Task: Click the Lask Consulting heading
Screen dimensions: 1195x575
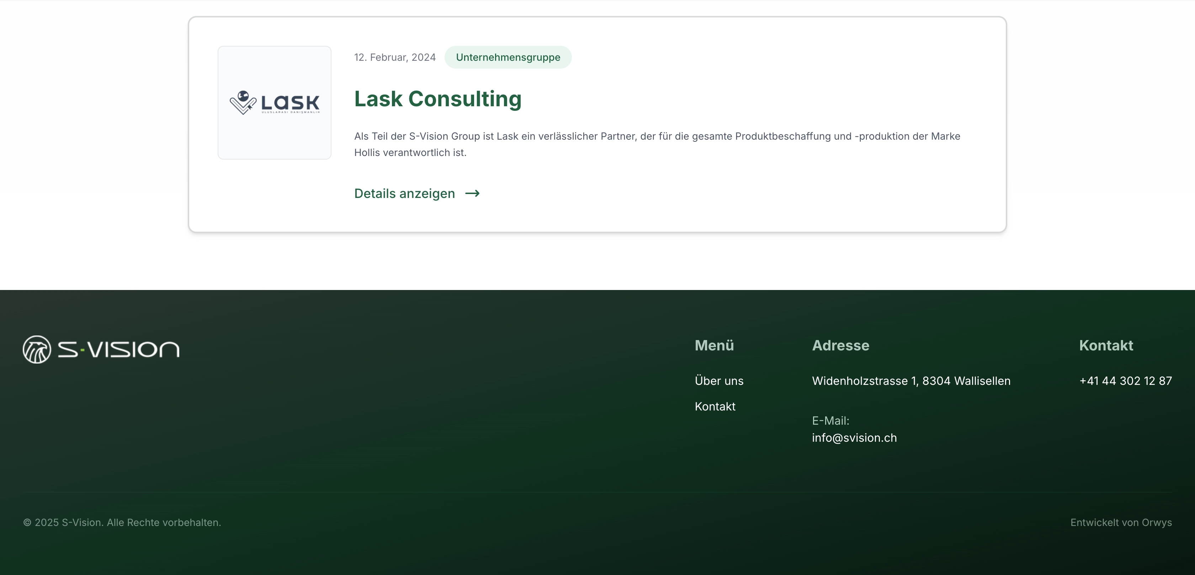Action: coord(437,99)
